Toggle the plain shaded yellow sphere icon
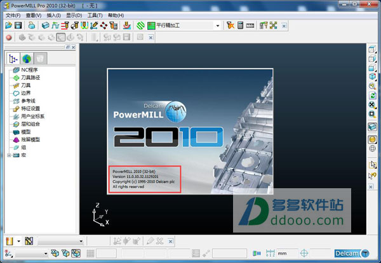This screenshot has height=263, width=381. pos(372,139)
